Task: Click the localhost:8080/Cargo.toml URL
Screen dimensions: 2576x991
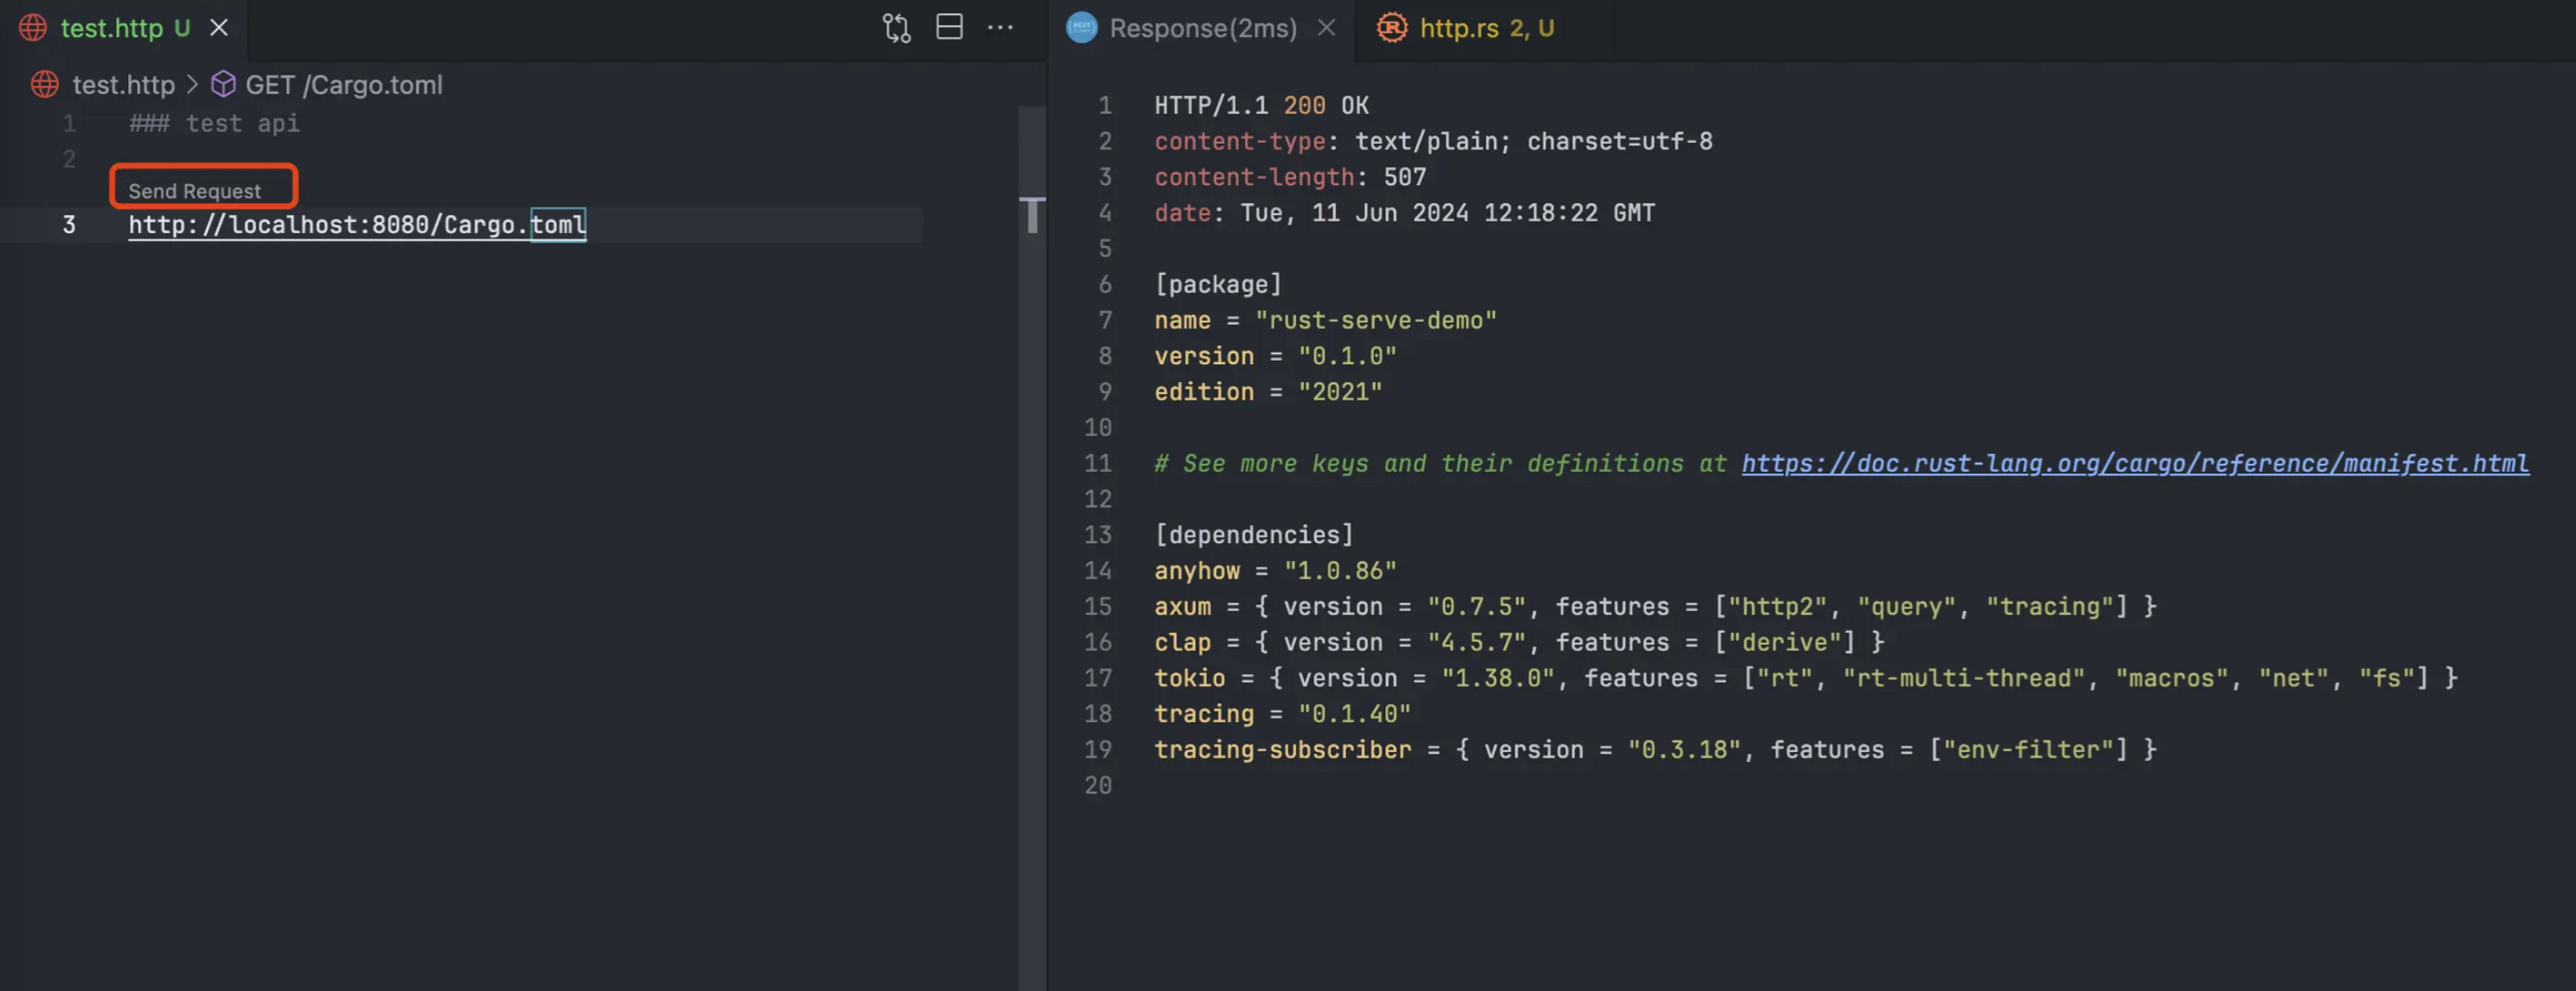Action: tap(357, 224)
